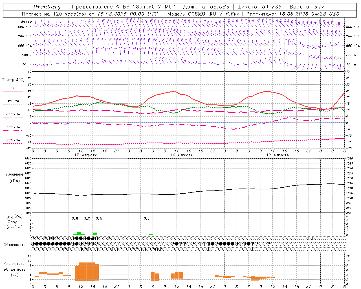Select the "(мм/1ч.)" precipitation unit label

[14, 227]
